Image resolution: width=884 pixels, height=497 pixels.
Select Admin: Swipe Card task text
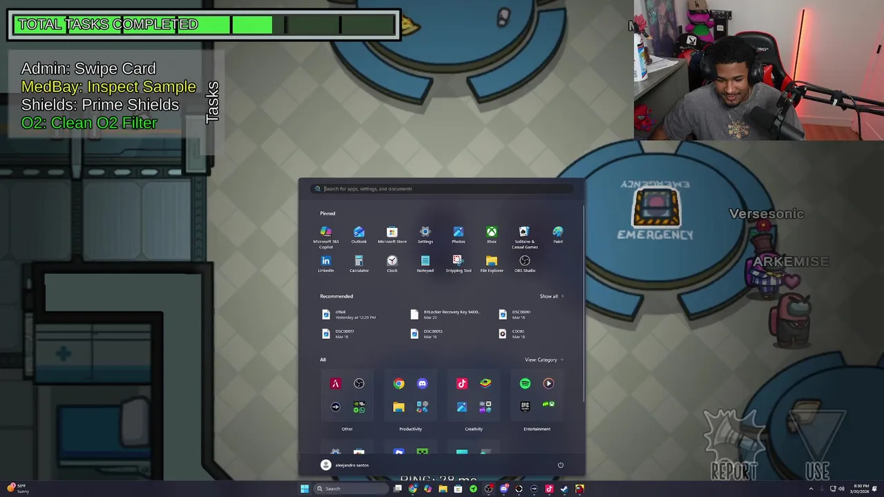[x=88, y=69]
